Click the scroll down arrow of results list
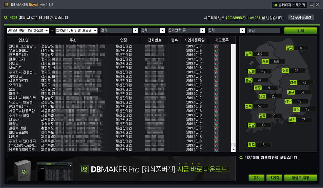Viewport: 323px width, 188px height. point(234,150)
